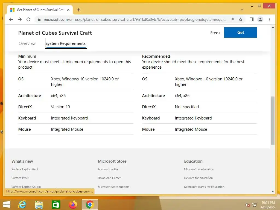Screen dimensions: 280x210
Task: Reload the current page
Action: pyautogui.click(x=28, y=19)
